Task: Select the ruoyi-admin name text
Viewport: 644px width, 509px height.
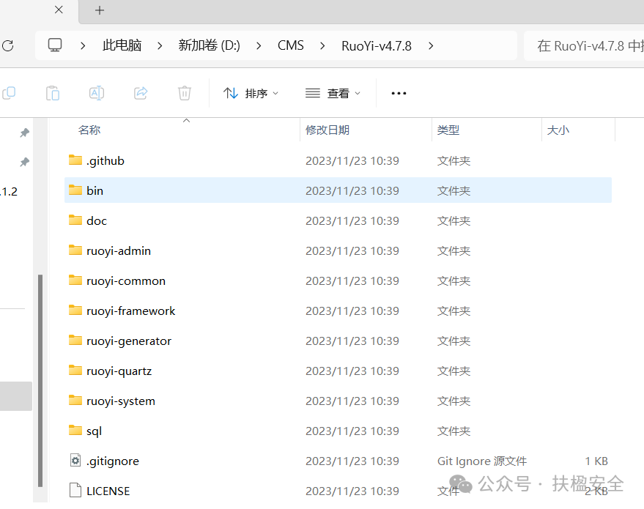Action: click(x=118, y=250)
